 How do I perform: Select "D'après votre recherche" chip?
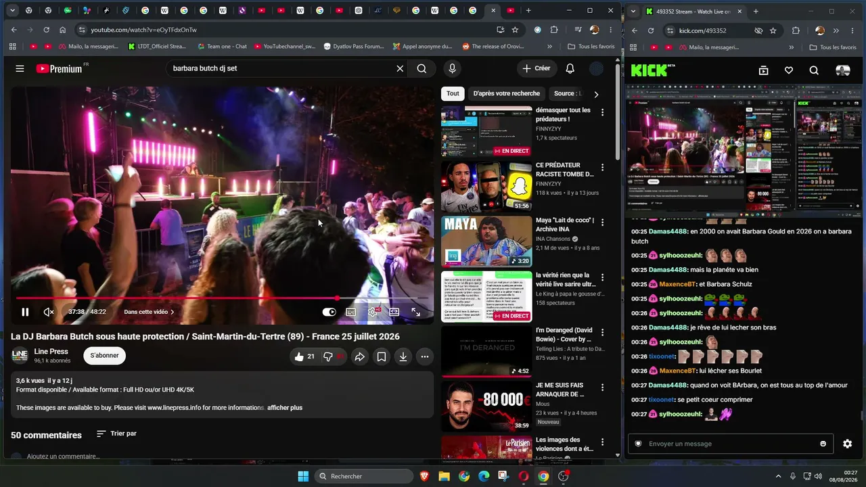[x=507, y=94]
